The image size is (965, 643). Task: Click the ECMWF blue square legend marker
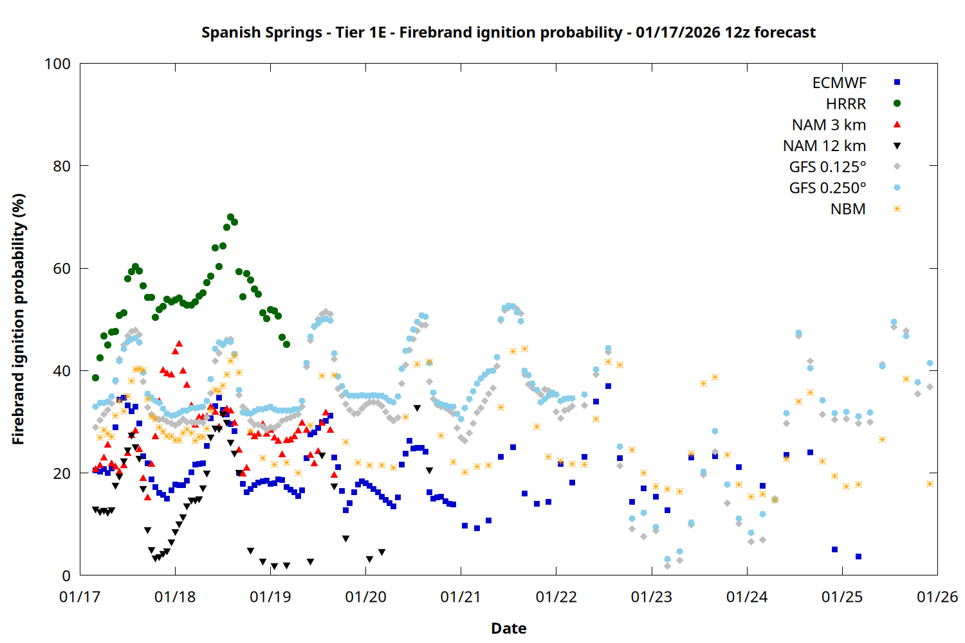pos(897,82)
